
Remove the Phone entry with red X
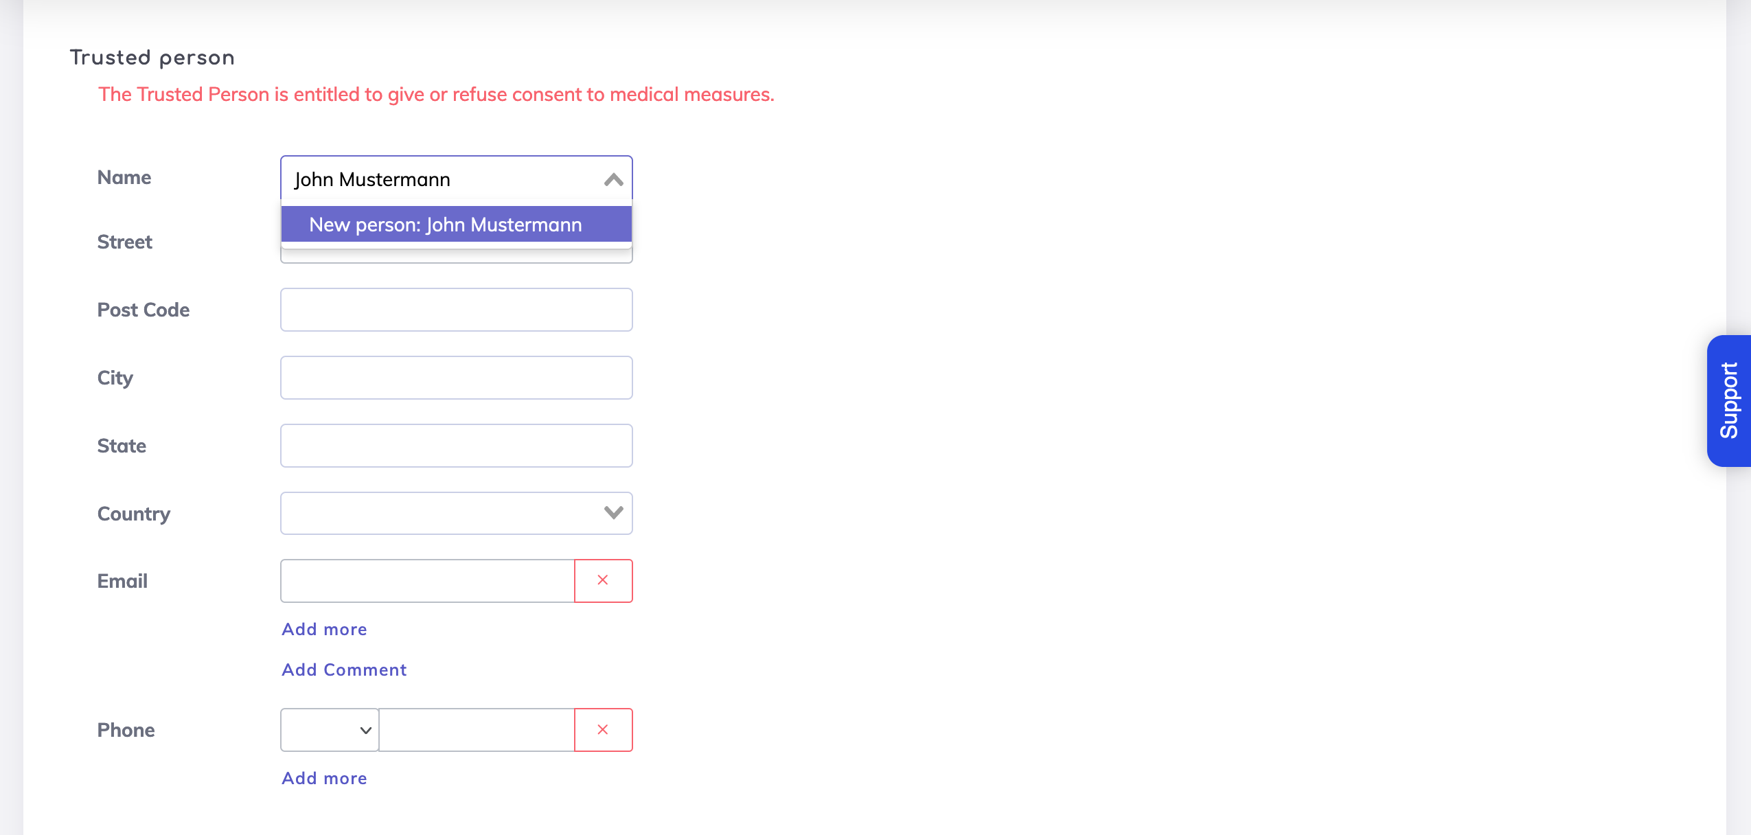coord(603,730)
